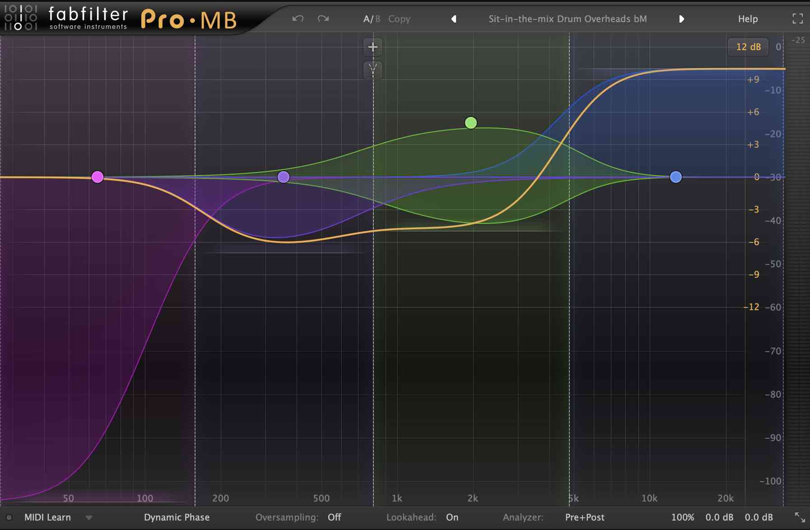This screenshot has height=530, width=810.
Task: Click the 100% mix value
Action: point(683,517)
